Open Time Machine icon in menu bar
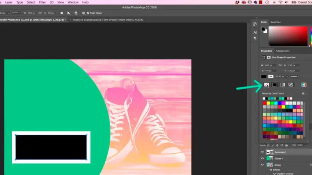The image size is (312, 175). point(267,2)
